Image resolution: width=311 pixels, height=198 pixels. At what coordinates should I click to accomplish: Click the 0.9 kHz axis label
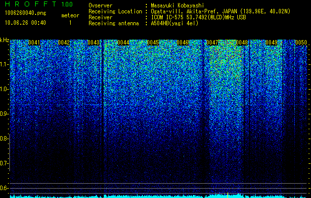pyautogui.click(x=4, y=114)
